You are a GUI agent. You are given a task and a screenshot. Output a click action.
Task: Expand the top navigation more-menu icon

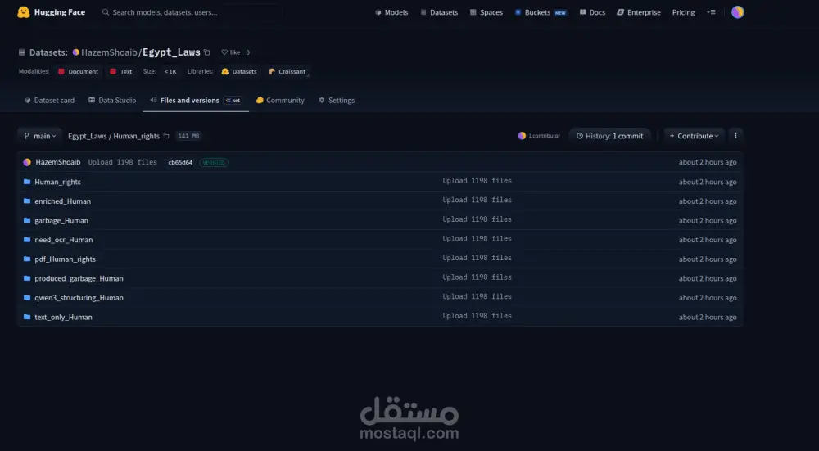pos(711,12)
